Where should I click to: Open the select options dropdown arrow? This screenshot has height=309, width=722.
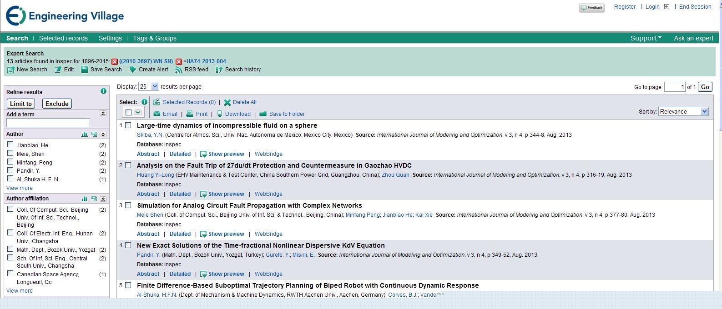point(138,112)
